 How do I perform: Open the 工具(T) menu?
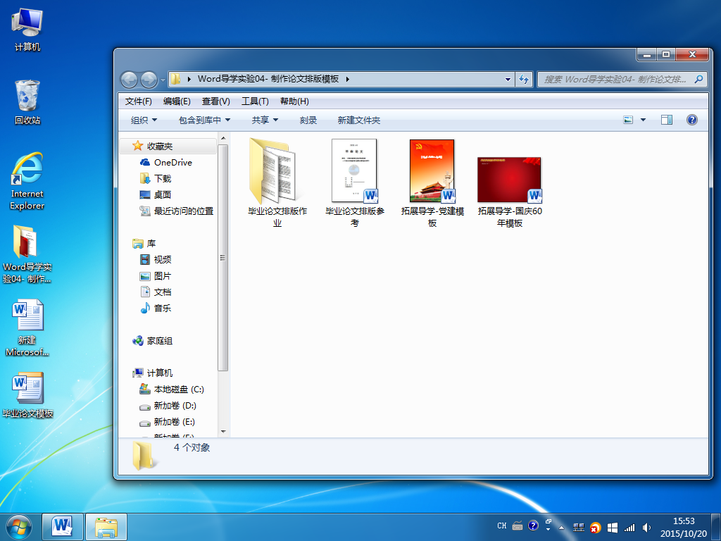[255, 101]
